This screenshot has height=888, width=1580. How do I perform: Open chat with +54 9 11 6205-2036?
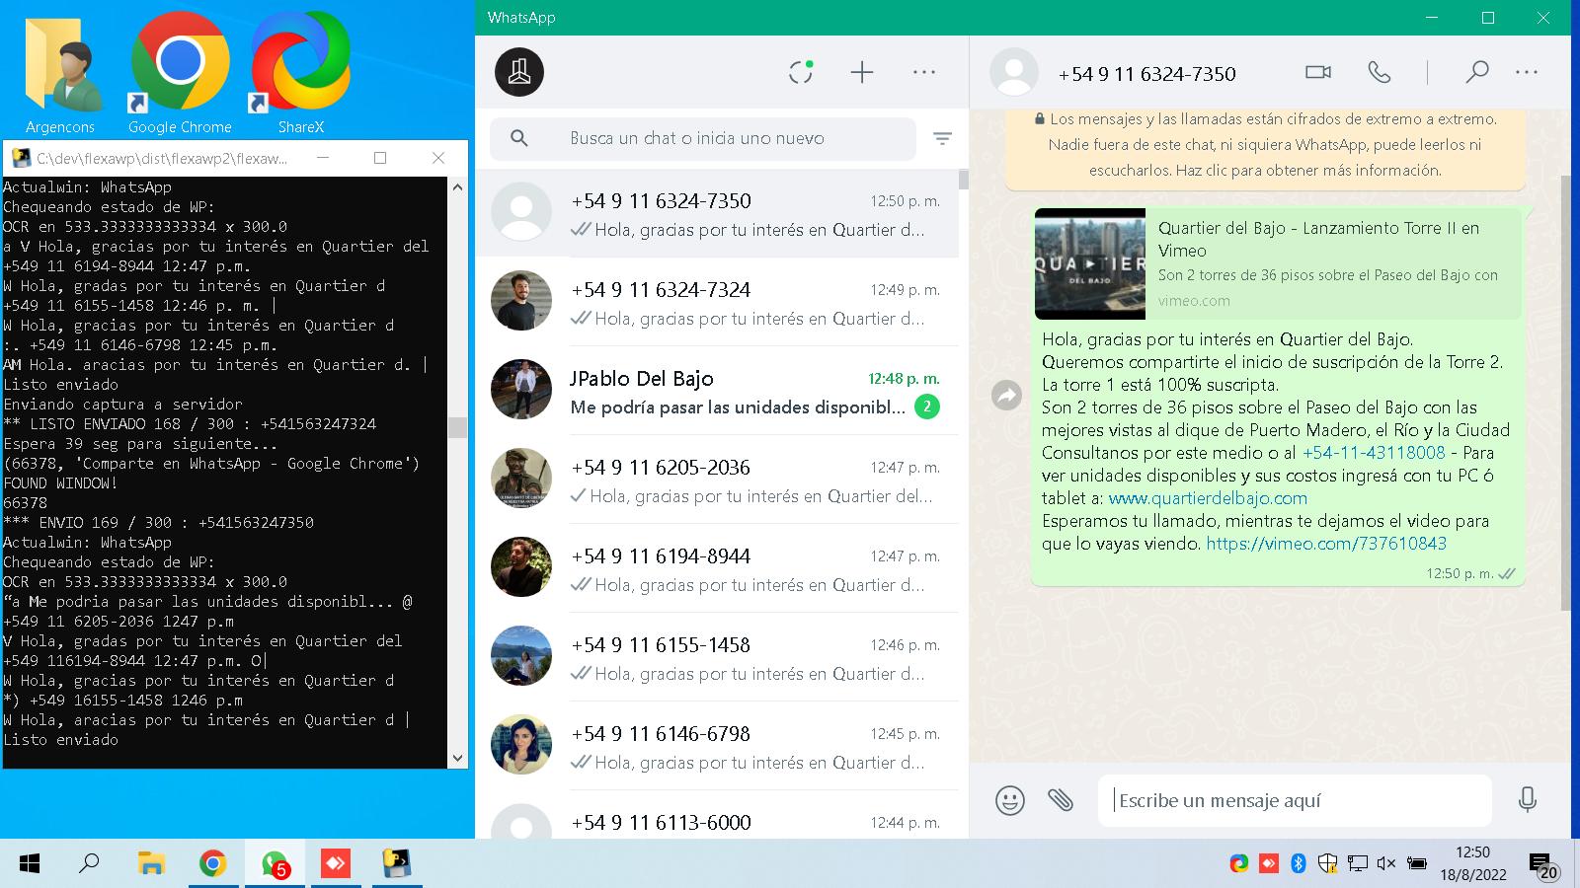coord(717,480)
